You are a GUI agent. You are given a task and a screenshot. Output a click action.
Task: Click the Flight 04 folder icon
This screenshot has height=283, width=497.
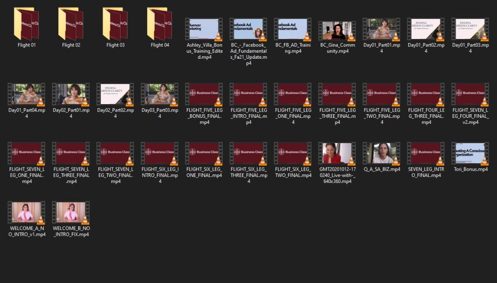pos(160,24)
